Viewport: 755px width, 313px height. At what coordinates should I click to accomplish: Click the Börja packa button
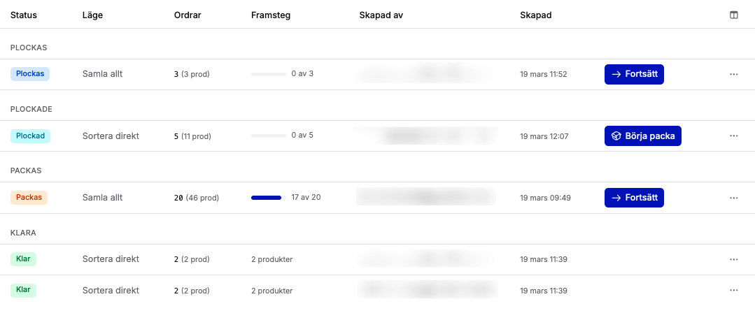tap(642, 136)
